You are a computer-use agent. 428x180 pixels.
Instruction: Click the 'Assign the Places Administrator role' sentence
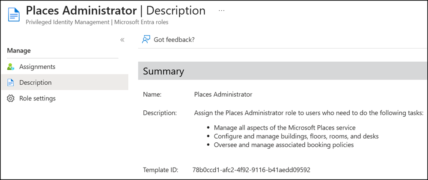pyautogui.click(x=309, y=113)
